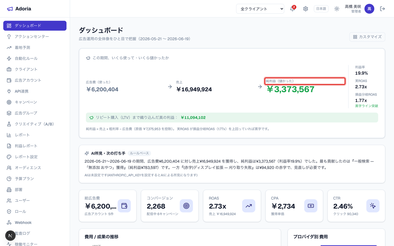This screenshot has width=394, height=246.
Task: Click the 広告費 value ¥6,200,404
Action: click(102, 89)
